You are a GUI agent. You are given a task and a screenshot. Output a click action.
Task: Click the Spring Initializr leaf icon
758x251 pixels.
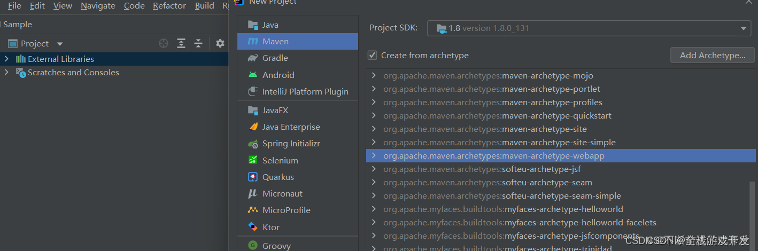(x=253, y=144)
